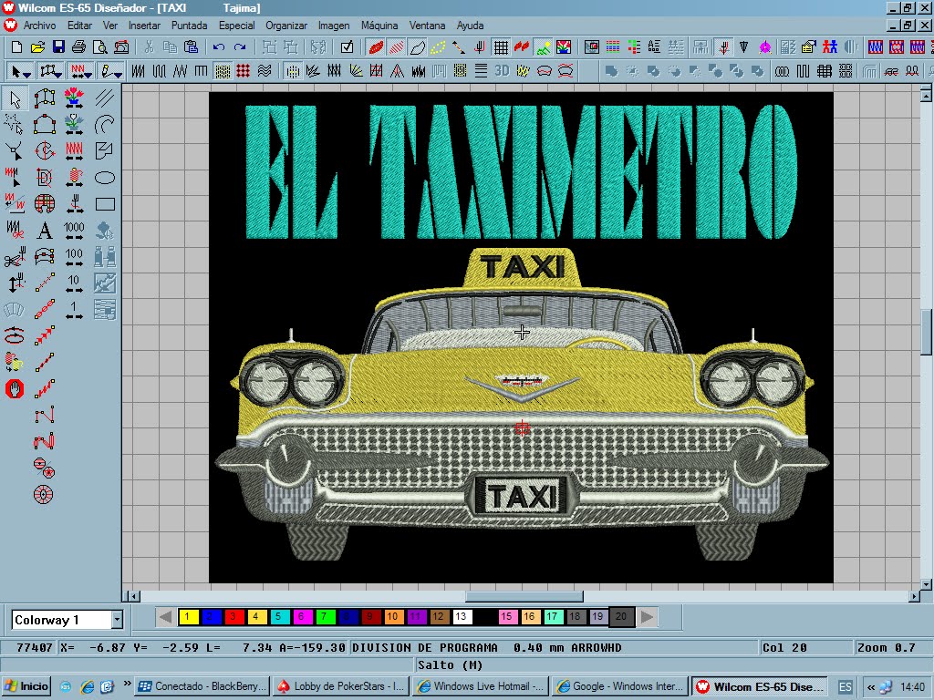Screen dimensions: 934x700
Task: Select the ellipse shape tool
Action: [x=105, y=178]
